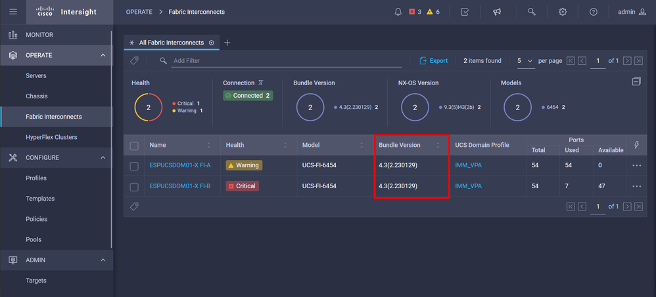Click the Add Filter search field
The height and width of the screenshot is (297, 656).
coord(287,61)
